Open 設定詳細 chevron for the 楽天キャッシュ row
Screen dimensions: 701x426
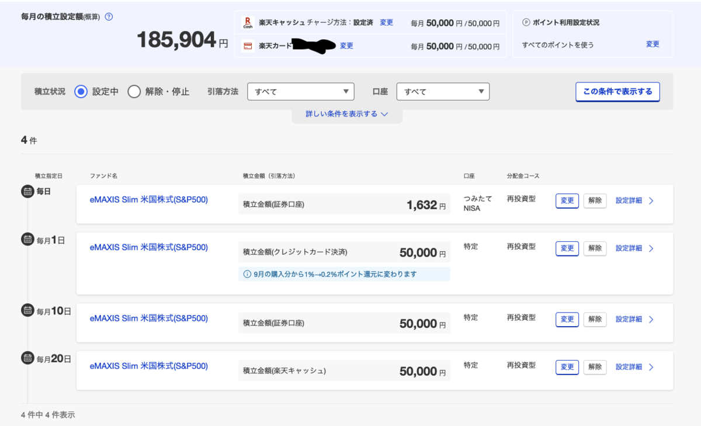click(x=651, y=367)
